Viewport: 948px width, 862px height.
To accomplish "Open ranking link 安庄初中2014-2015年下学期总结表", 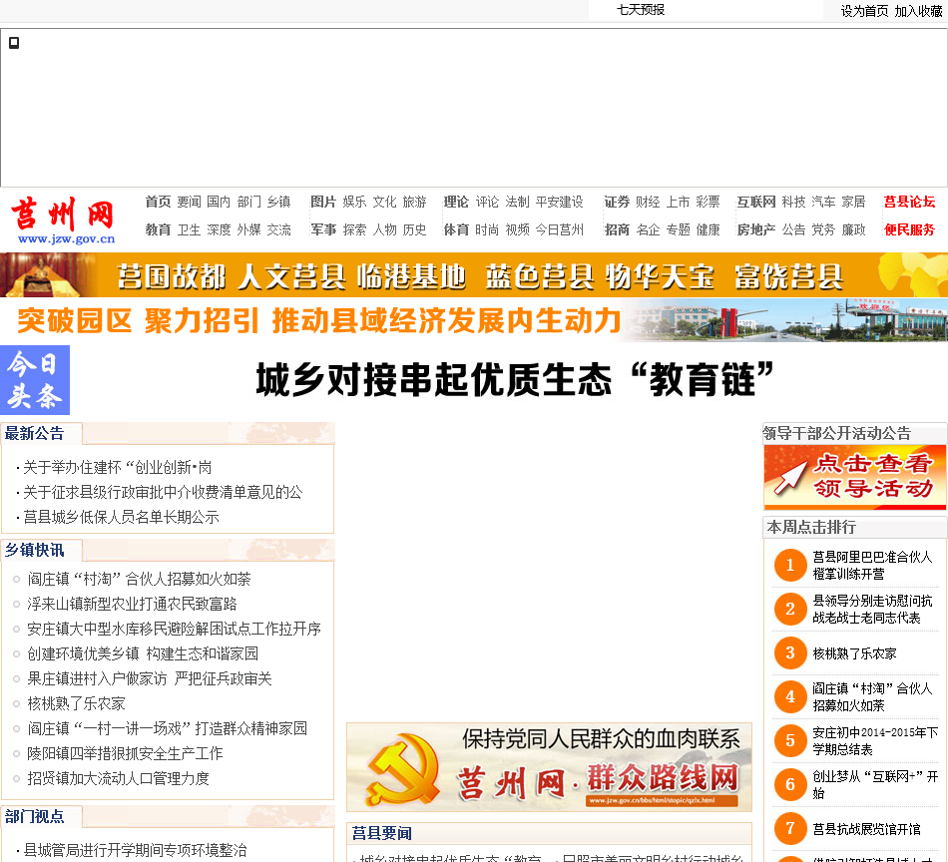I will pyautogui.click(x=875, y=741).
